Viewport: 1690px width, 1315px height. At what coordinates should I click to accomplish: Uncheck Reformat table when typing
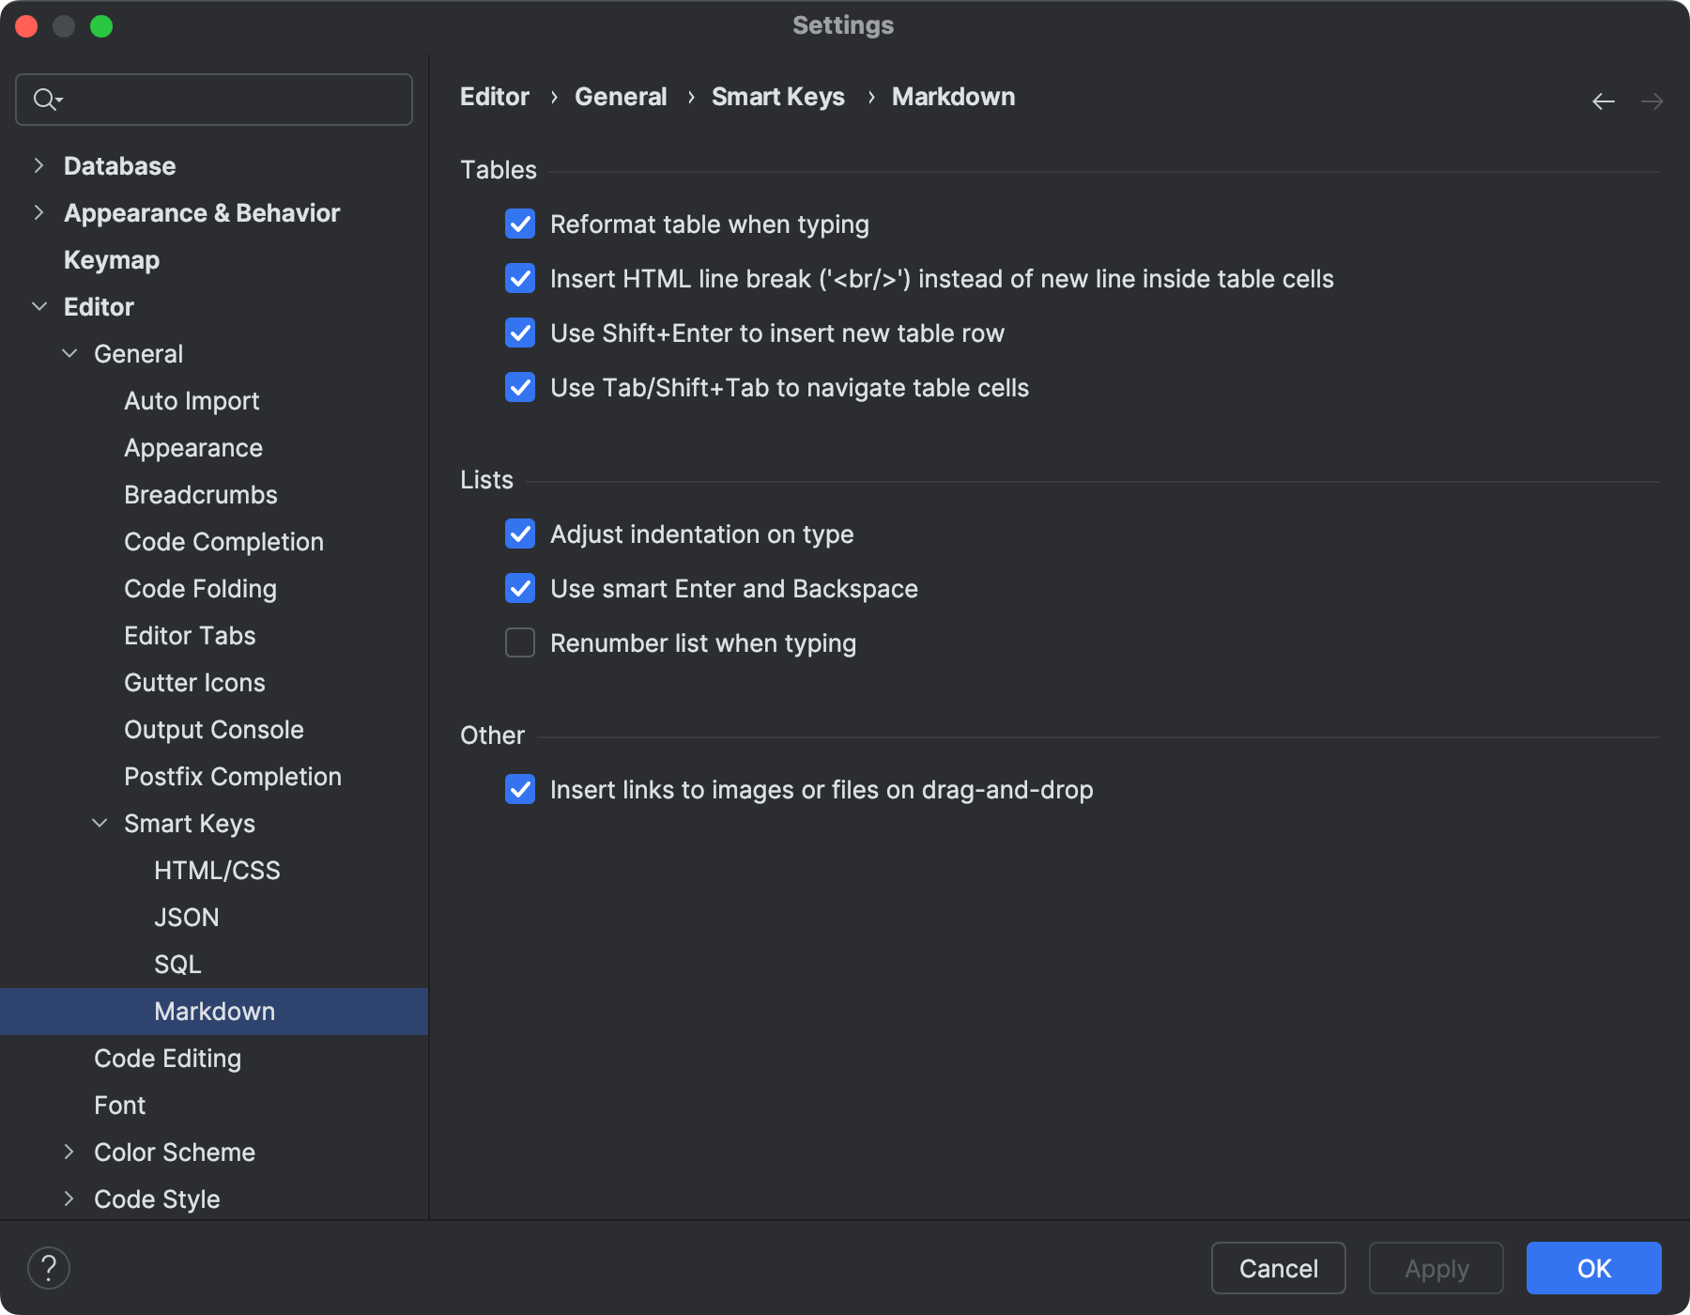click(x=520, y=224)
